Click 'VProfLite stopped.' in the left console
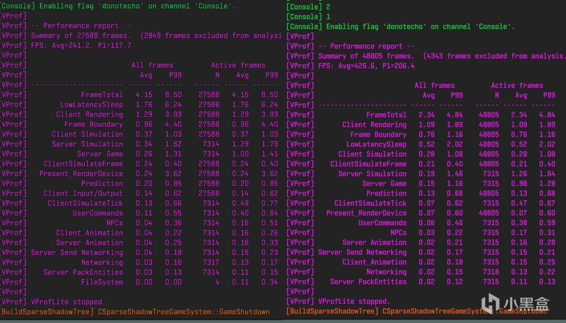This screenshot has width=566, height=323. pyautogui.click(x=68, y=302)
